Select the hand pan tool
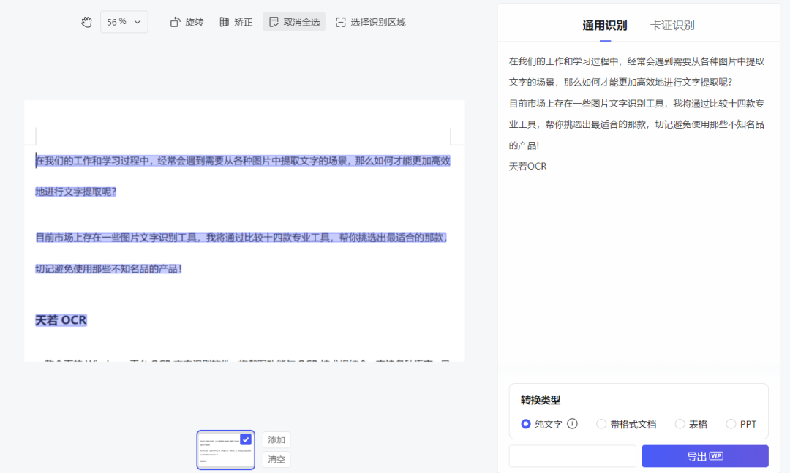 [86, 22]
